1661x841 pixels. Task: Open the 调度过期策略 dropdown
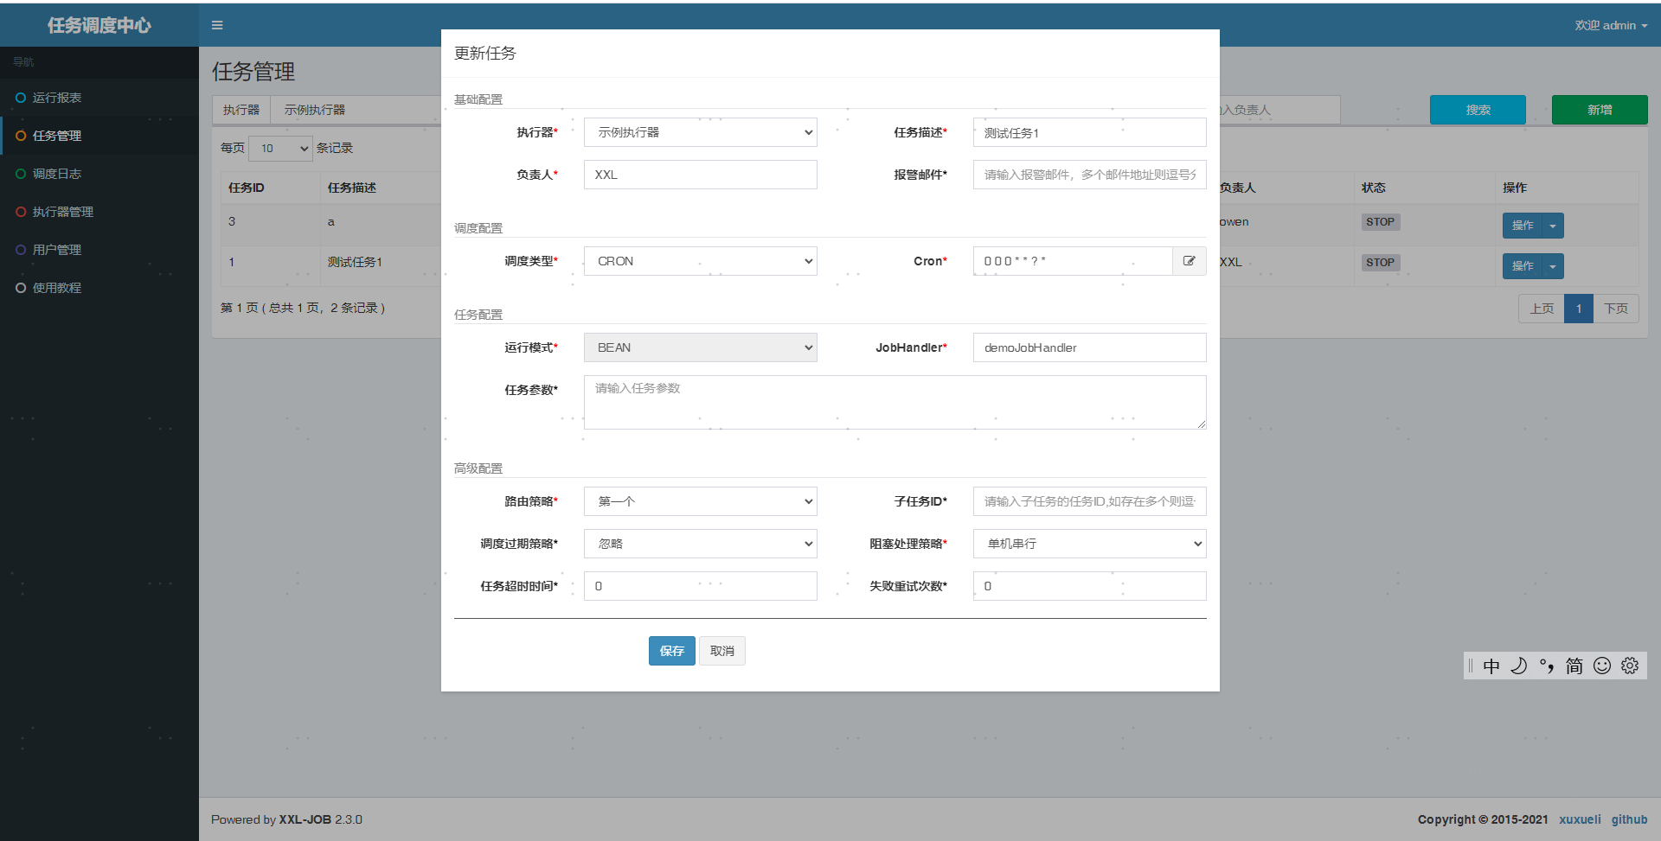point(701,544)
